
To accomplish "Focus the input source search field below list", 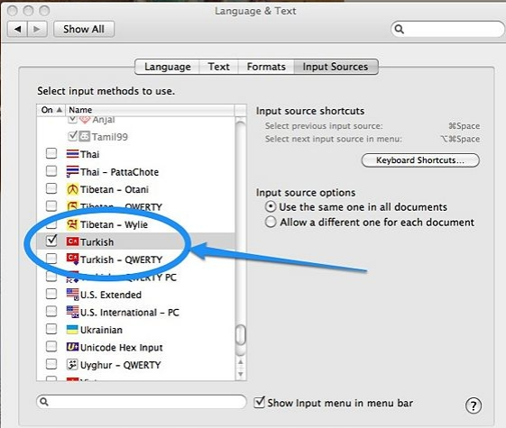I will click(142, 402).
